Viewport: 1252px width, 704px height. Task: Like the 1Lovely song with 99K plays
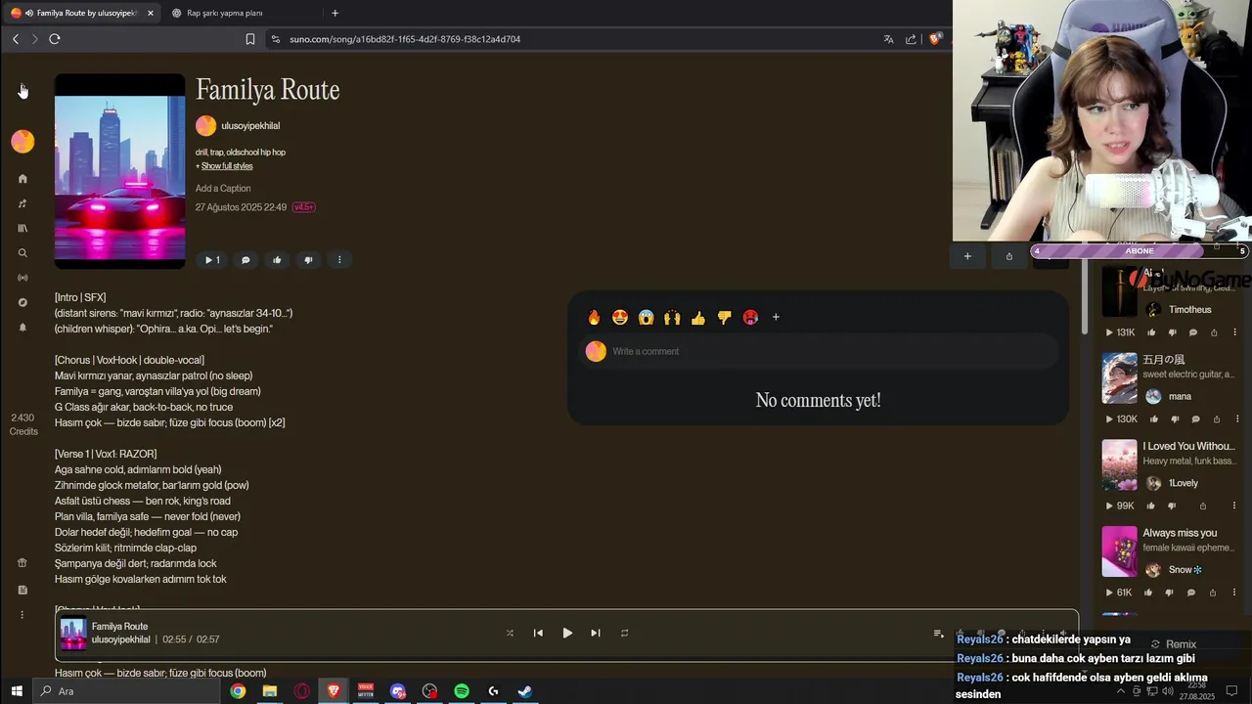click(x=1152, y=506)
